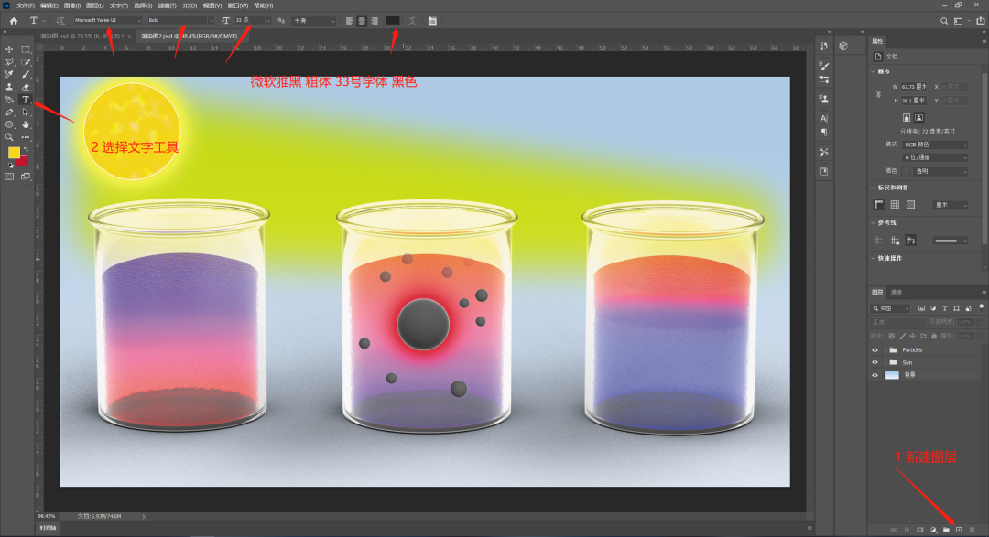Hide the Sun group layer
989x537 pixels.
coord(875,362)
